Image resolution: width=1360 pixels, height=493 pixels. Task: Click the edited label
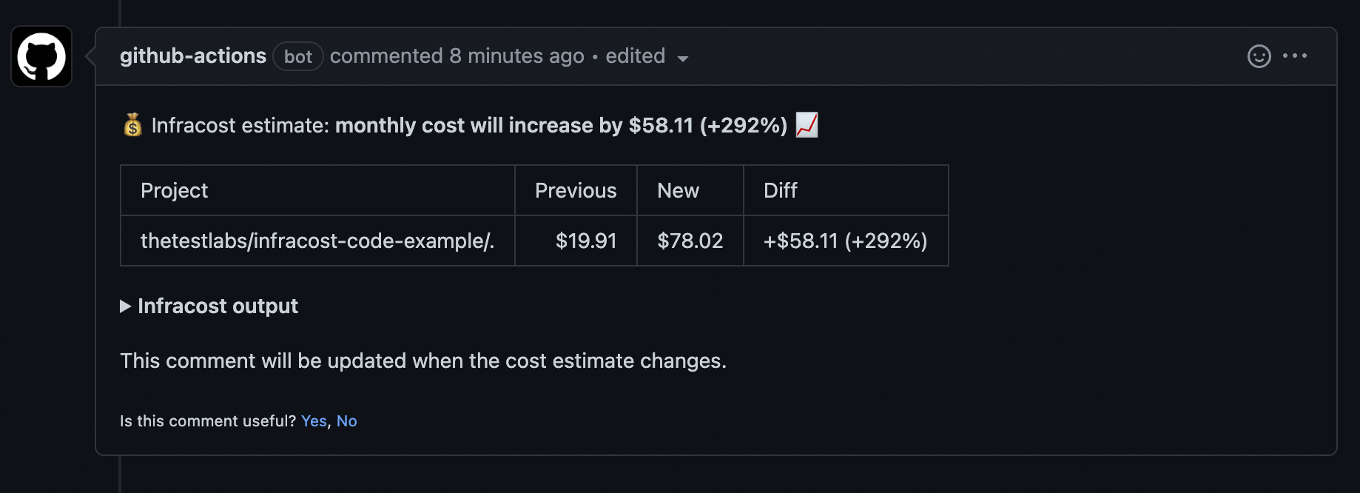pos(635,56)
